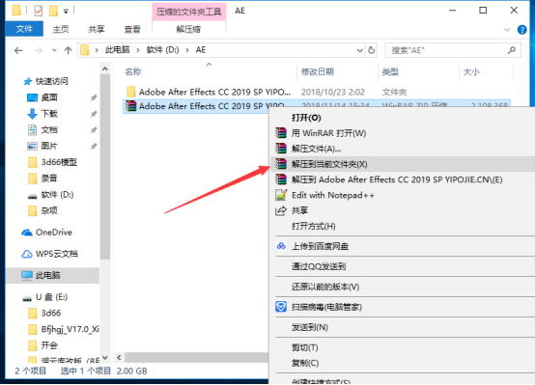The image size is (535, 385).
Task: Sort by the 大小 column header
Action: 471,71
